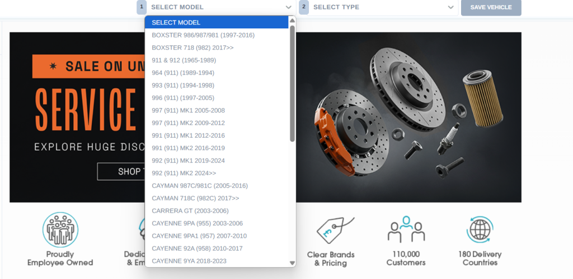Click the 'Clear Brands & Pricing' text

pos(331,258)
